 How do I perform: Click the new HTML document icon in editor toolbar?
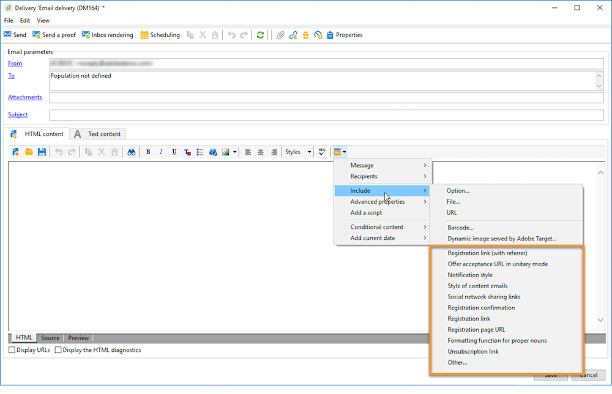[16, 152]
